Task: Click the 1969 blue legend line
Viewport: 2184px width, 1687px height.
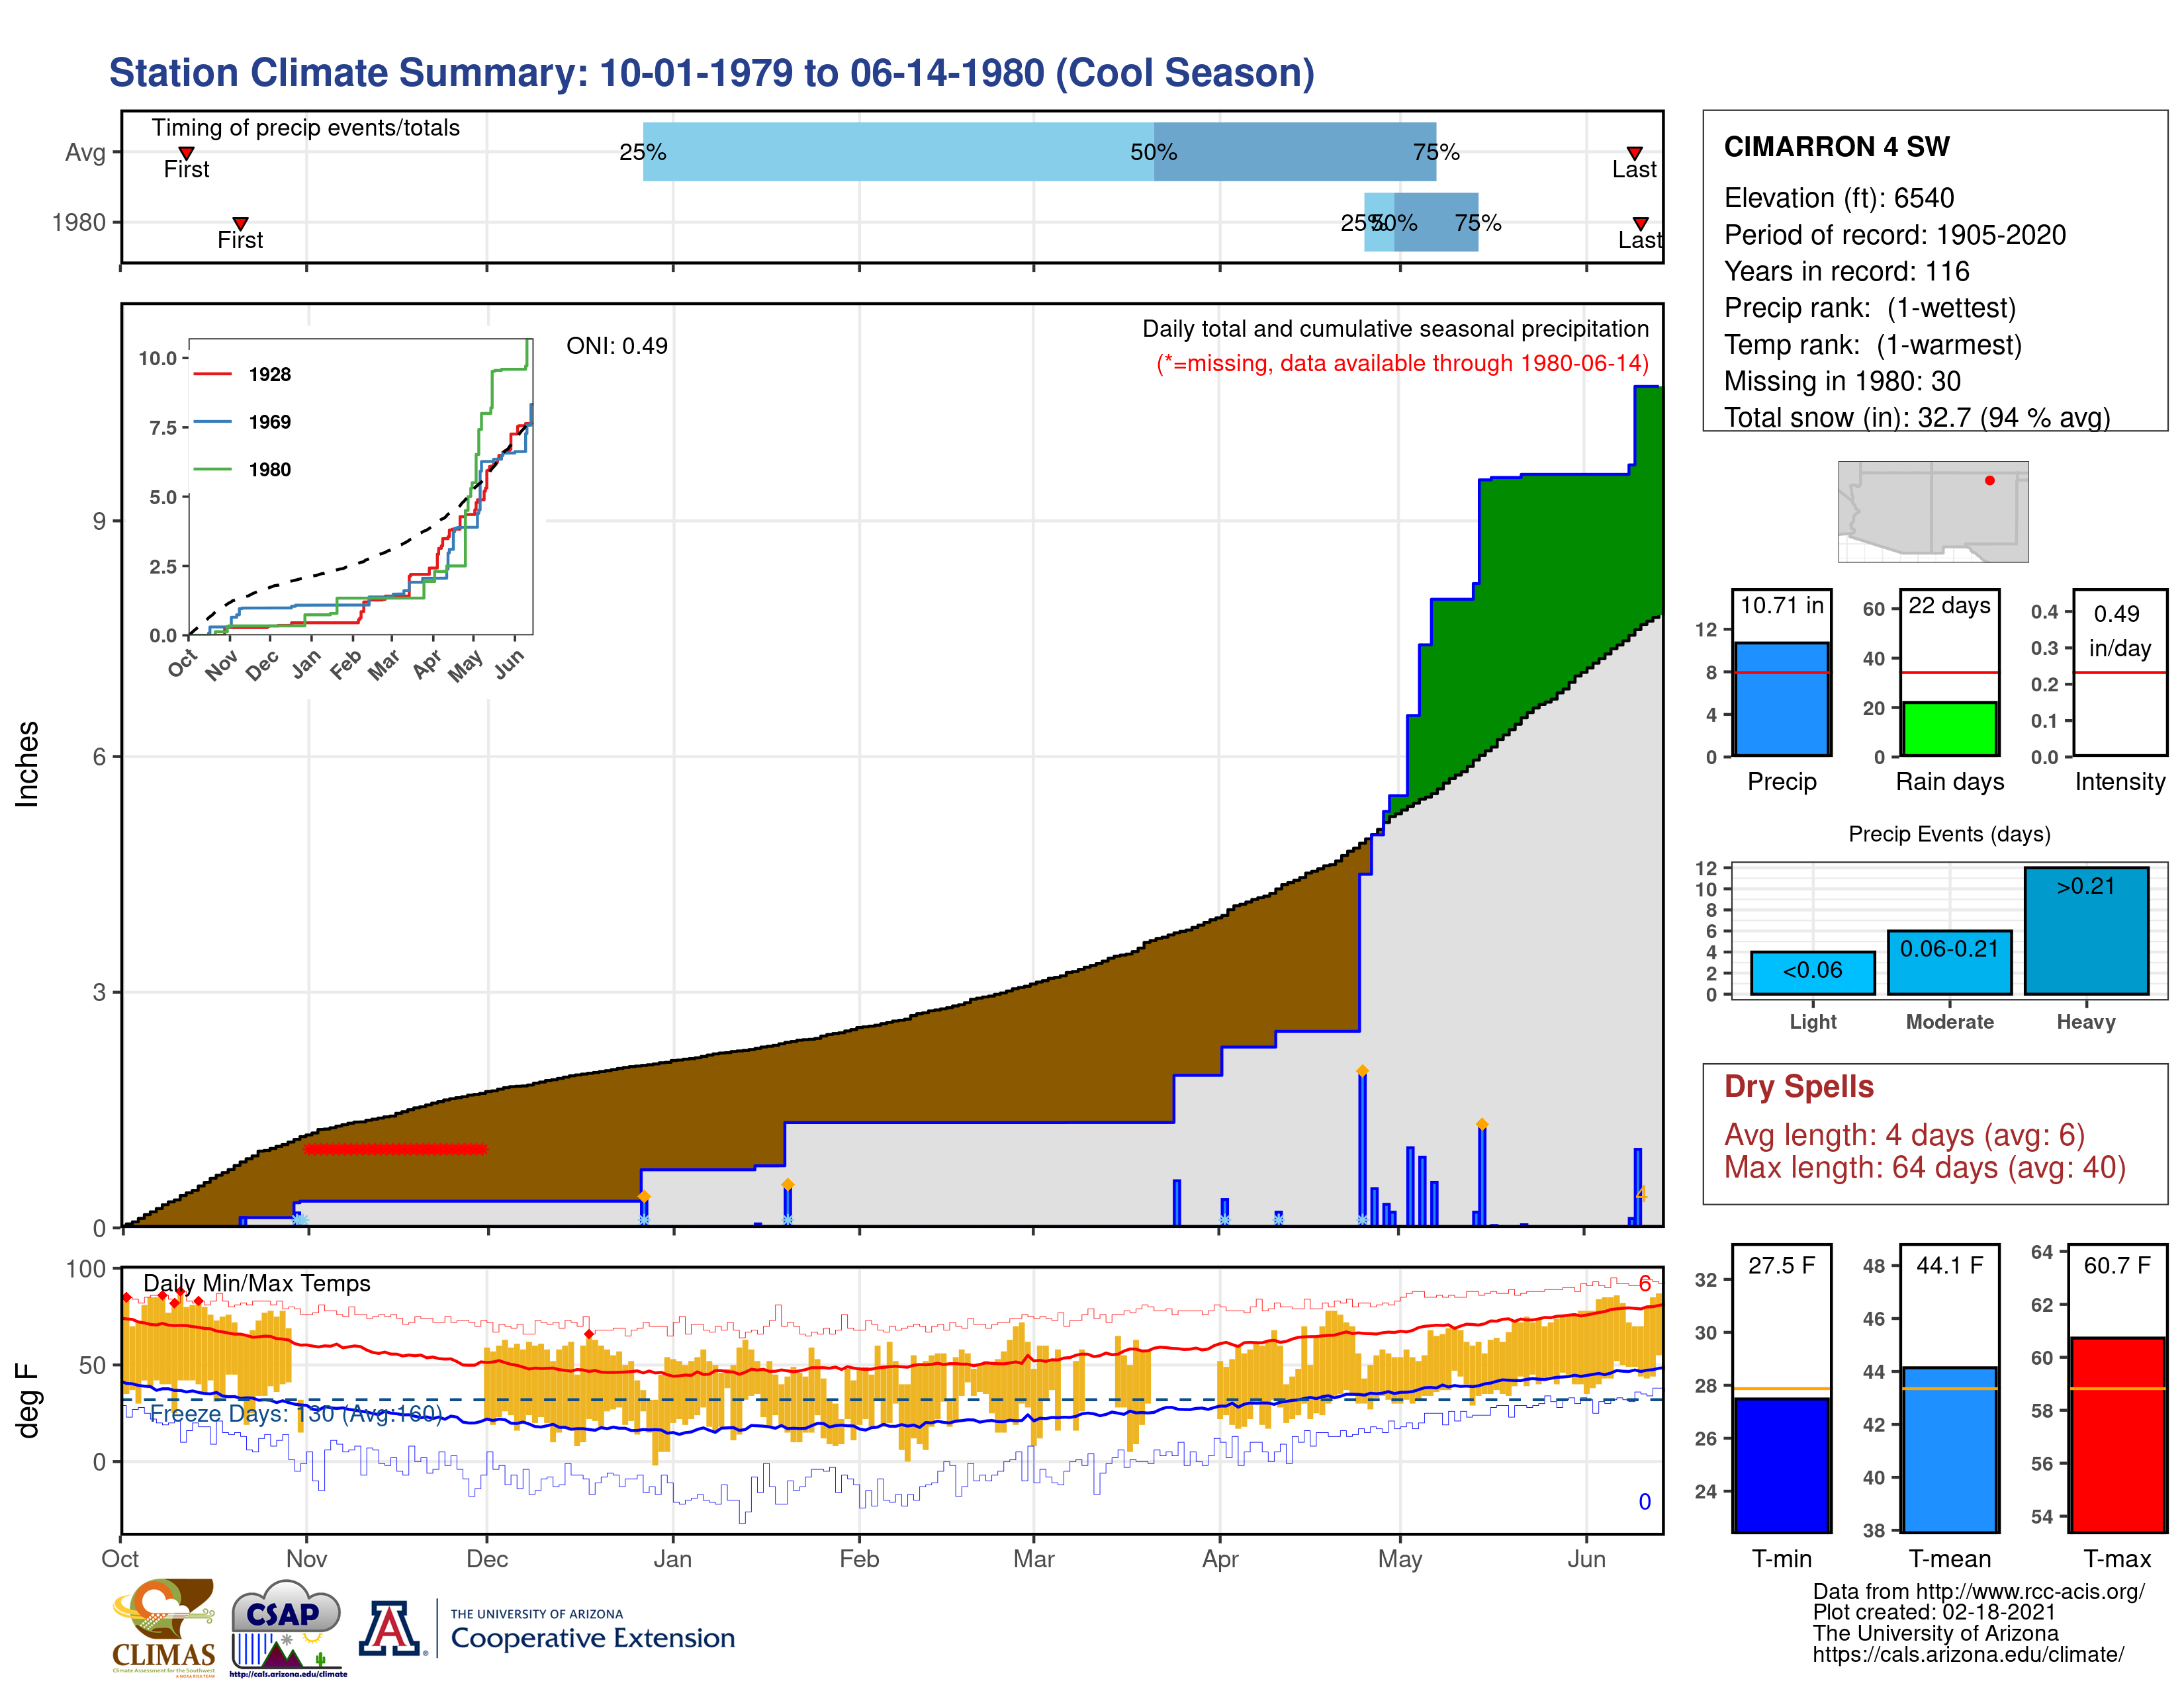Action: point(212,422)
